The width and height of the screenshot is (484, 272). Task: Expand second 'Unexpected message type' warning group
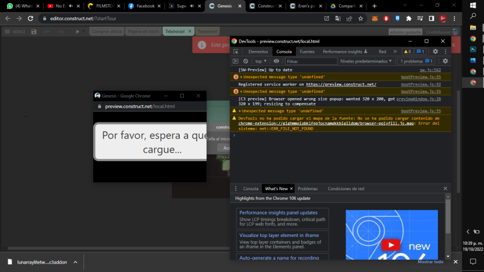(241, 91)
